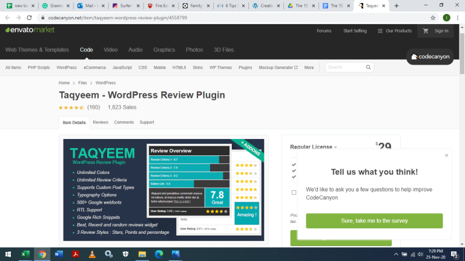The image size is (465, 261).
Task: Click the Sign In button
Action: click(x=441, y=31)
